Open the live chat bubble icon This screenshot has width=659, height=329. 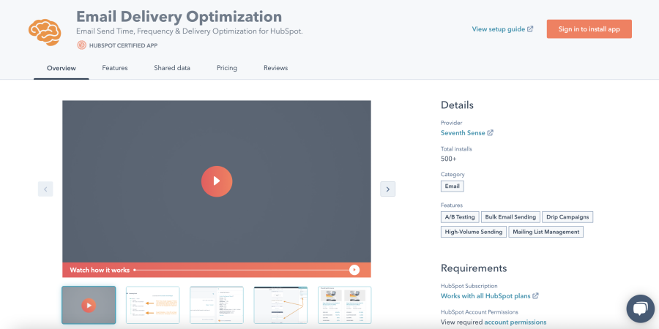tap(640, 309)
